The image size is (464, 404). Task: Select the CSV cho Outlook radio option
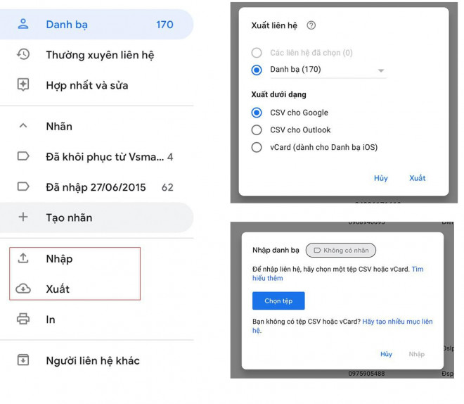(257, 130)
